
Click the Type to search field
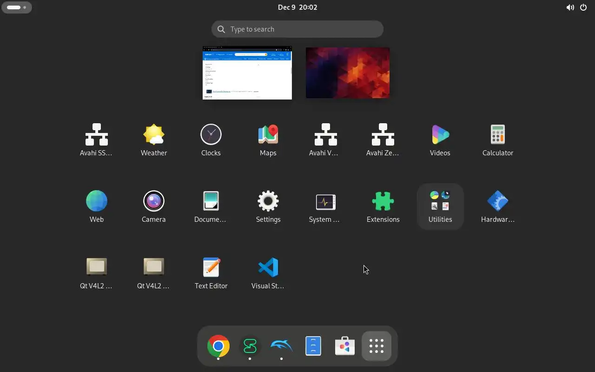tap(297, 29)
